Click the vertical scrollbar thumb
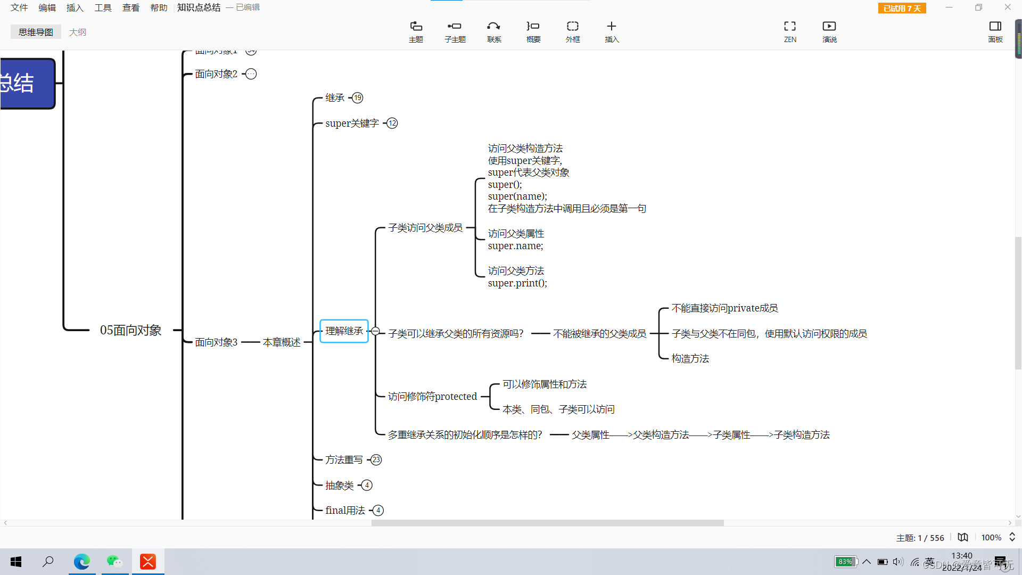 point(1018,302)
